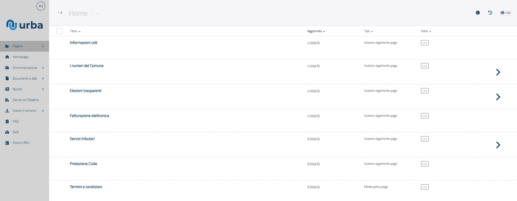517x201 pixels.
Task: Open the Protezione Civile page link
Action: (x=83, y=164)
